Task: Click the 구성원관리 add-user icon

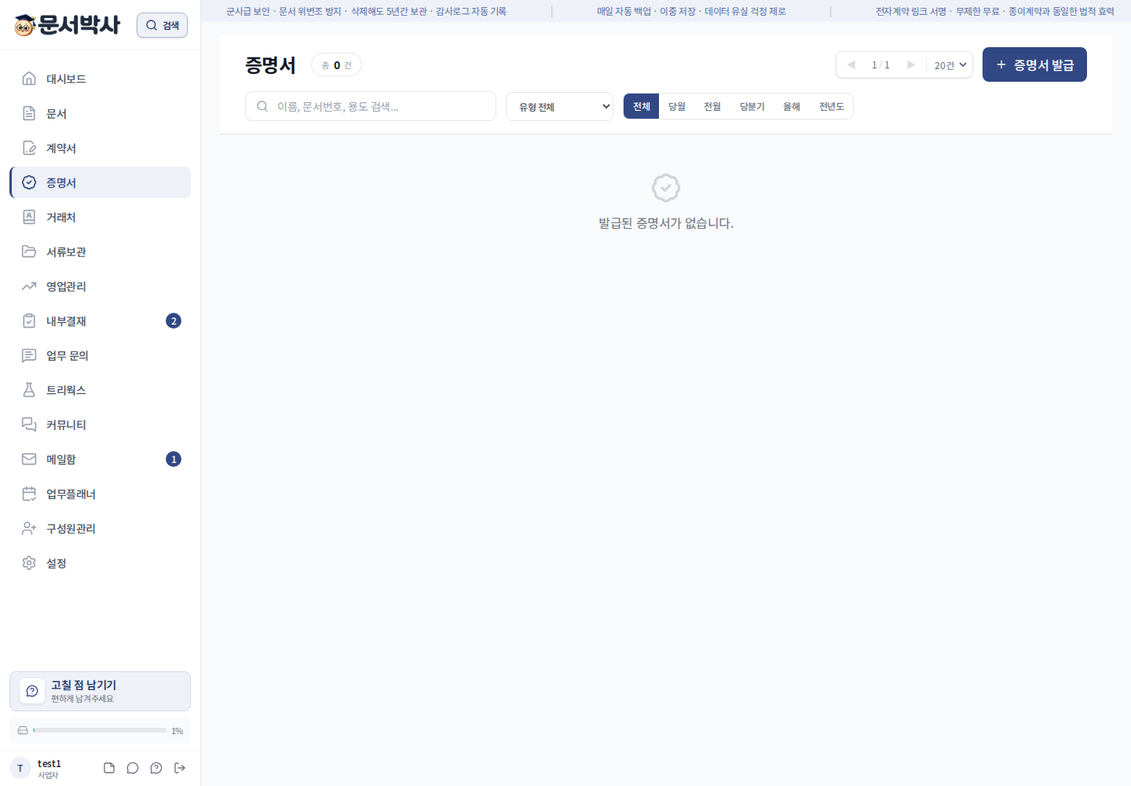Action: coord(29,528)
